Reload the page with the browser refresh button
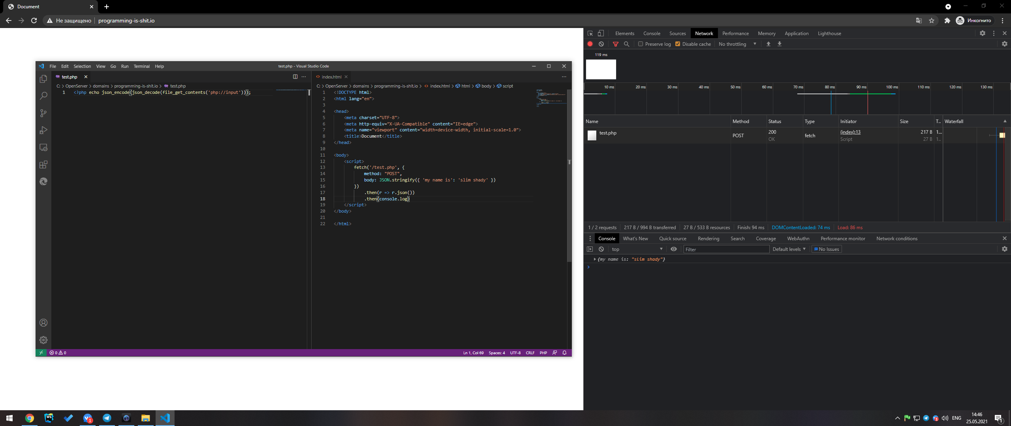 (x=34, y=21)
